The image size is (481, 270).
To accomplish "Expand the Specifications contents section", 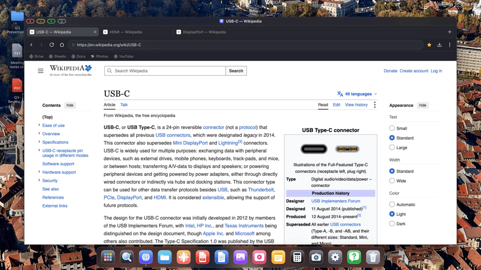I will click(39, 142).
